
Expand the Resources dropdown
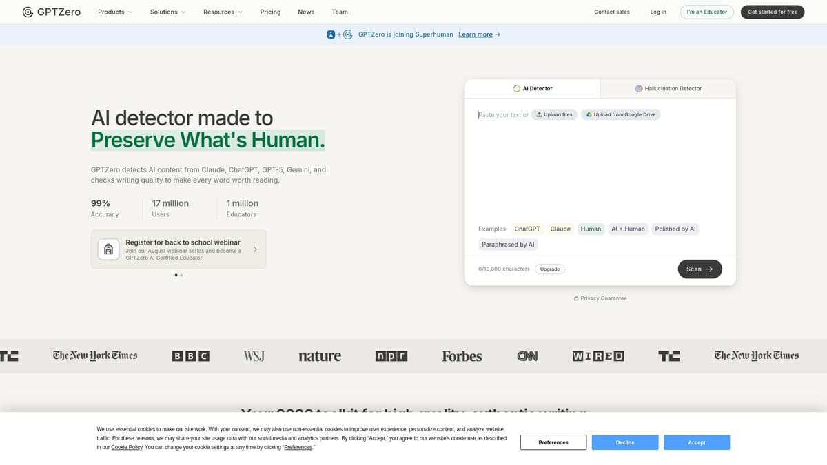coord(223,12)
